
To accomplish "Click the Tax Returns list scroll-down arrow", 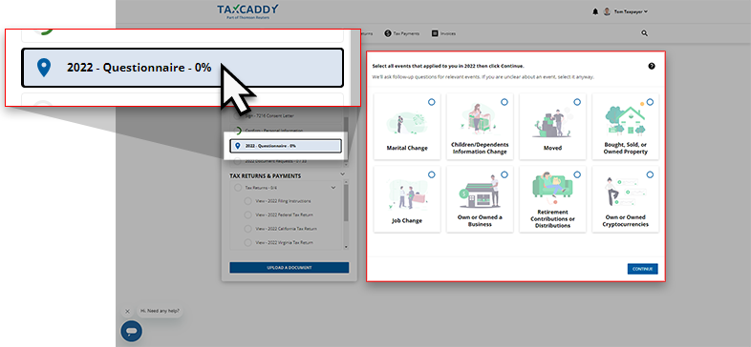I will click(346, 247).
